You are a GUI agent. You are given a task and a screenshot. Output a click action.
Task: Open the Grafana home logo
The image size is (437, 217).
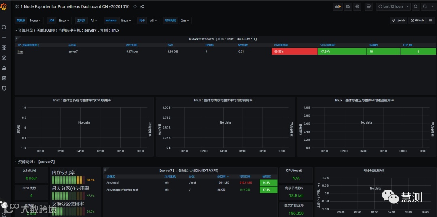coord(4,7)
